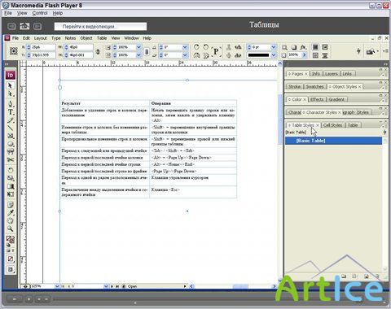
Task: Toggle constrain proportions for scaling percentages
Action: pyautogui.click(x=147, y=51)
